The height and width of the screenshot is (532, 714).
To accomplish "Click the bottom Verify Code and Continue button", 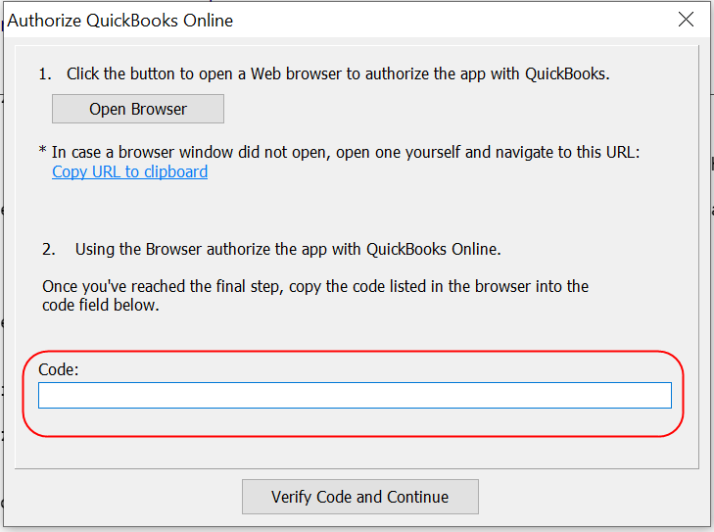I will (359, 497).
